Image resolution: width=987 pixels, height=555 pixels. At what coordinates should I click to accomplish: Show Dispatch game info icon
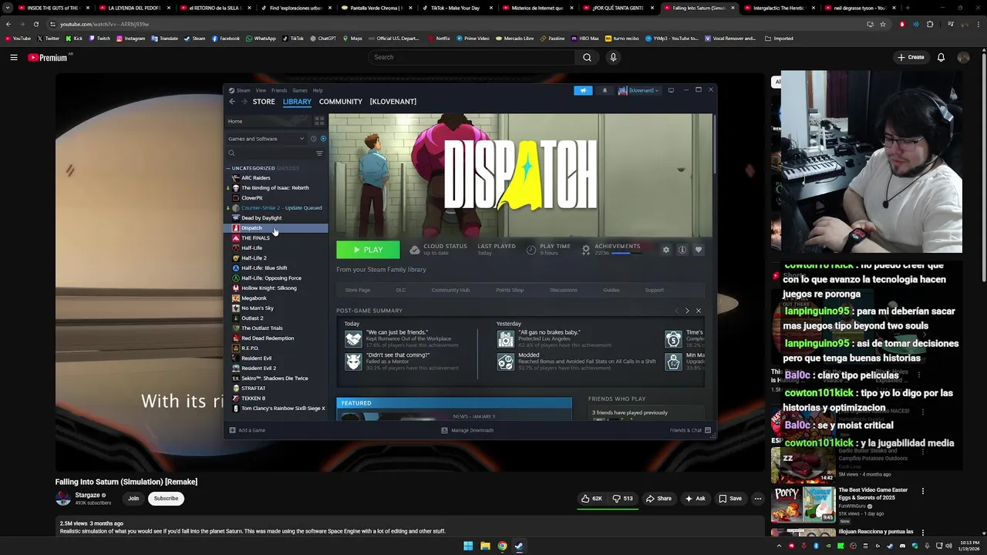click(682, 250)
